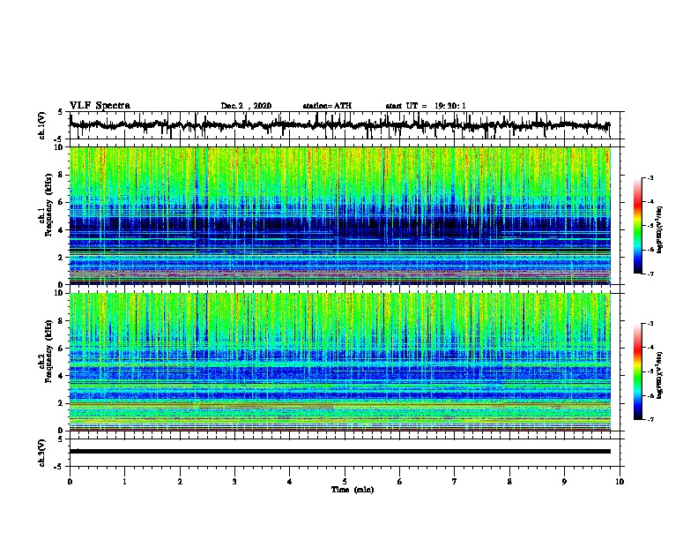The image size is (698, 540).
Task: Click time axis tick label '10'
Action: coord(620,481)
